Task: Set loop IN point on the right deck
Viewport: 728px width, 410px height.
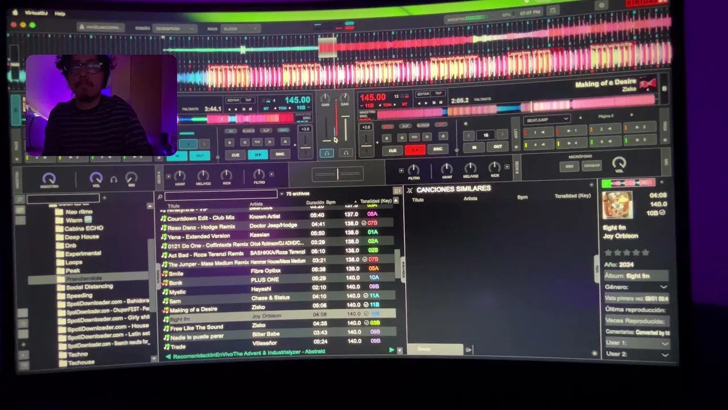Action: 474,147
